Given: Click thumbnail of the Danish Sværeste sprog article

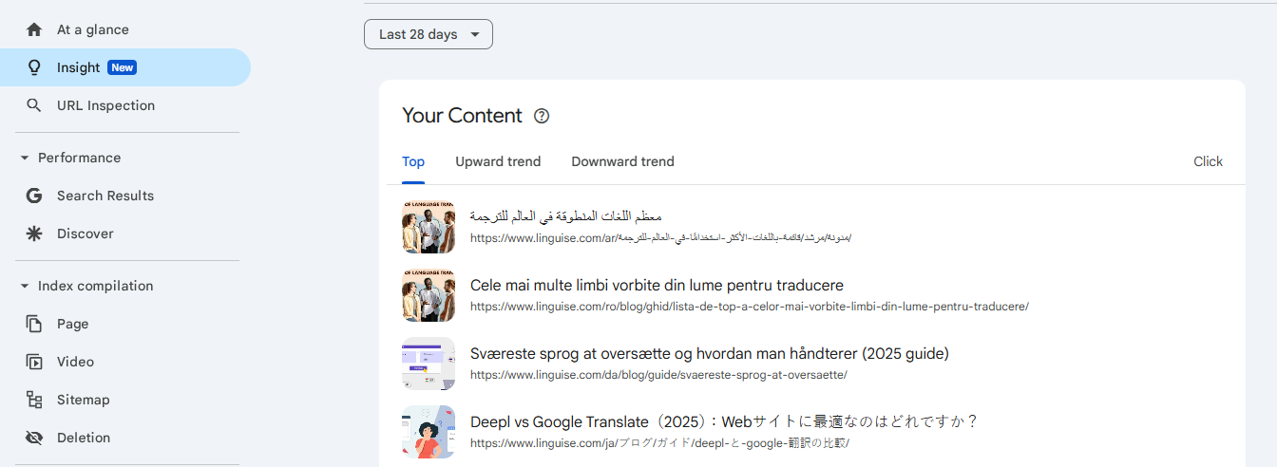Looking at the screenshot, I should coord(429,364).
